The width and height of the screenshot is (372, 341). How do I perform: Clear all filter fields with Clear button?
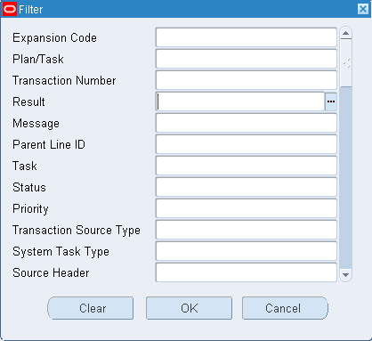point(91,308)
